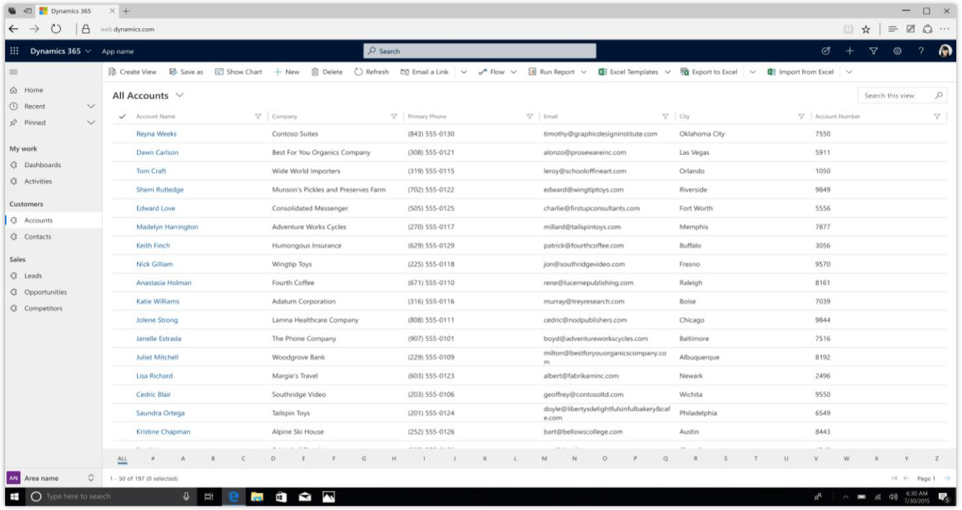Open the Madelyn Harrington account
This screenshot has height=510, width=962.
point(167,227)
